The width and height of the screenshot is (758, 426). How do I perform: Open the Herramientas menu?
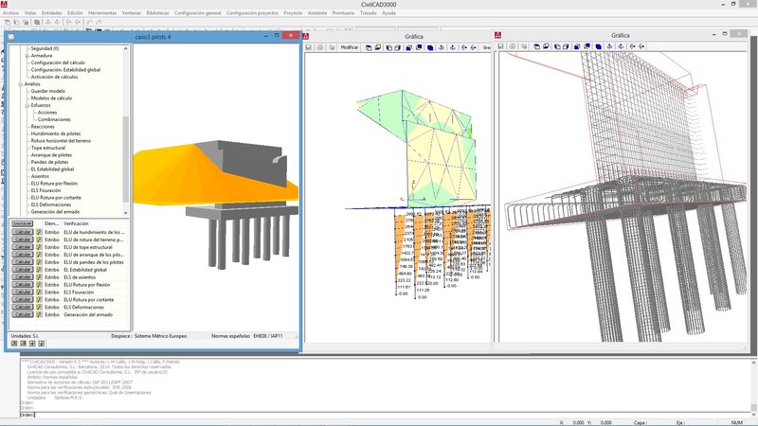click(x=102, y=13)
